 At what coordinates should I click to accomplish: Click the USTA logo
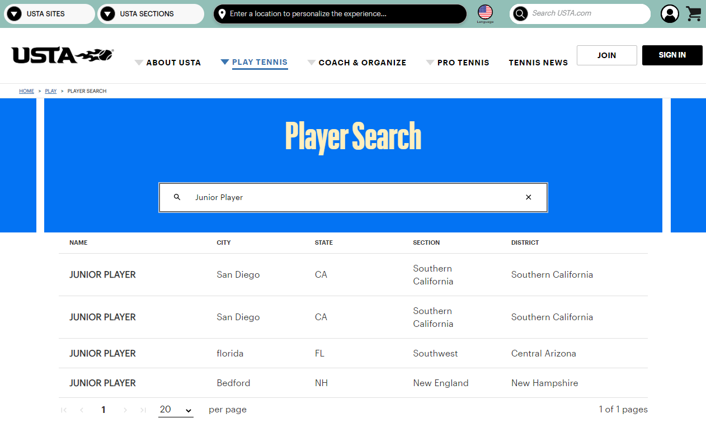coord(62,55)
